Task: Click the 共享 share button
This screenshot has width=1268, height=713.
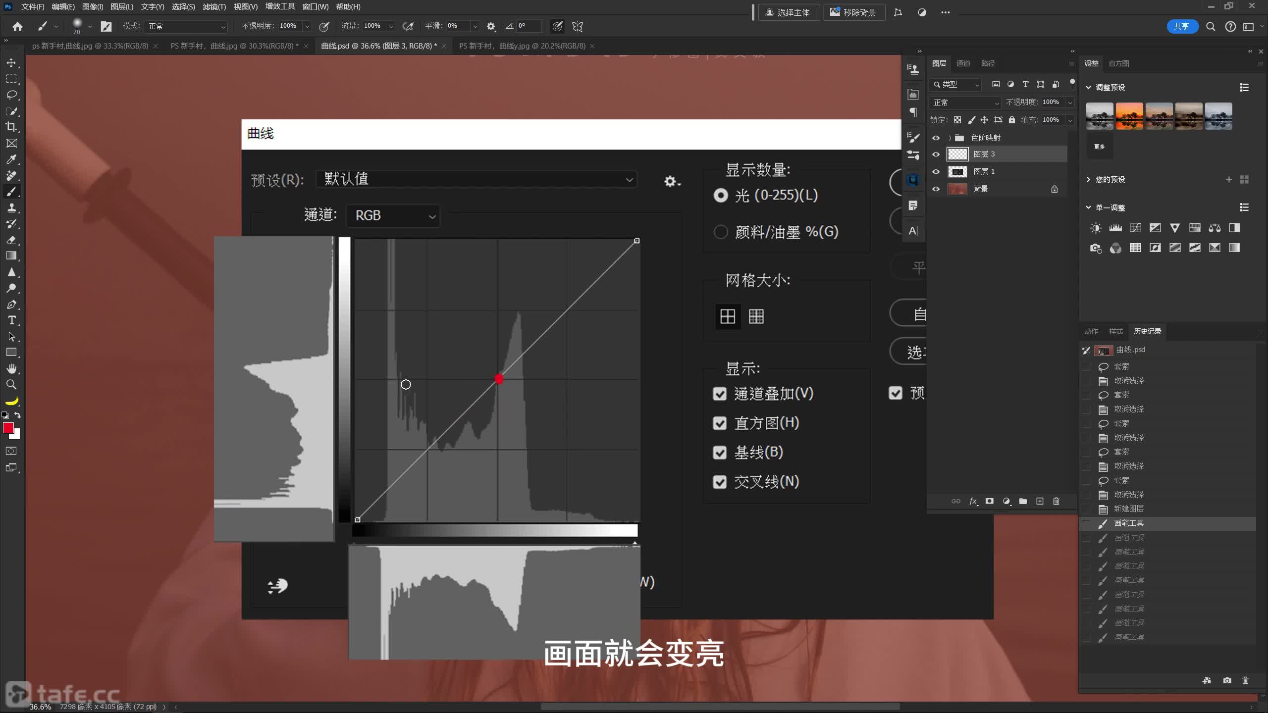Action: (x=1182, y=26)
